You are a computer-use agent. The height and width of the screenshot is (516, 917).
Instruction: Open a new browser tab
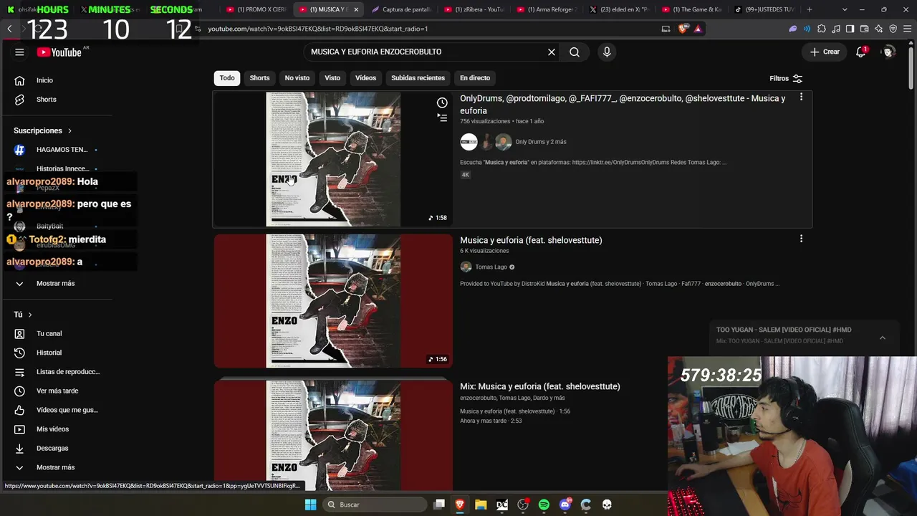tap(810, 9)
